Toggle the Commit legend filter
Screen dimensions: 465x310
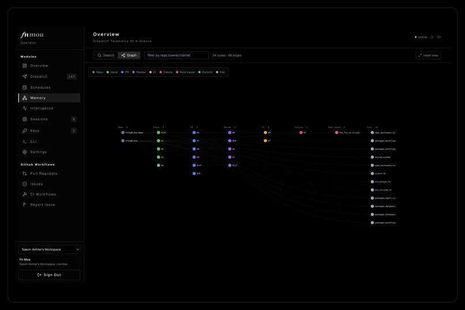pos(205,72)
